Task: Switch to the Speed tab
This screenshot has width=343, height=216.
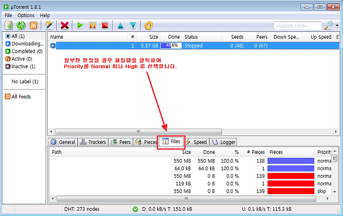Action: [197, 142]
